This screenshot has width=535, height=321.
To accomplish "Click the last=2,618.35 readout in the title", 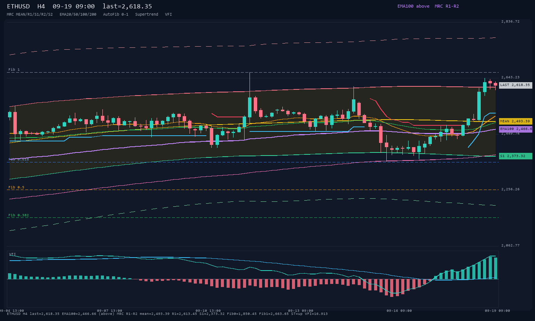I will point(127,6).
